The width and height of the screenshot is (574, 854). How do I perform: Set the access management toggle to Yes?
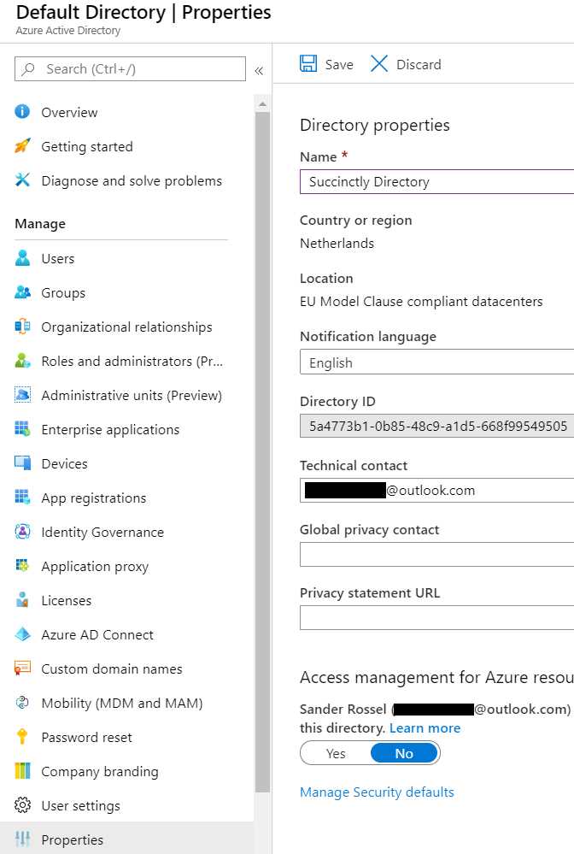(x=336, y=753)
